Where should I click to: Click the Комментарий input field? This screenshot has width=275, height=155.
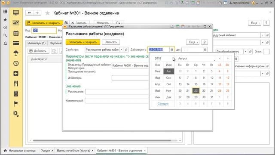(x=117, y=101)
